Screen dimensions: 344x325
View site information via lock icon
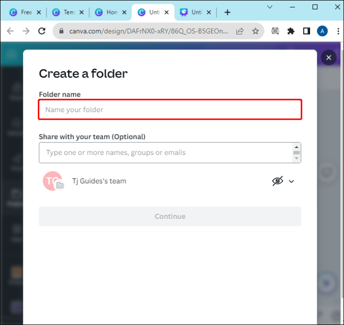[61, 31]
